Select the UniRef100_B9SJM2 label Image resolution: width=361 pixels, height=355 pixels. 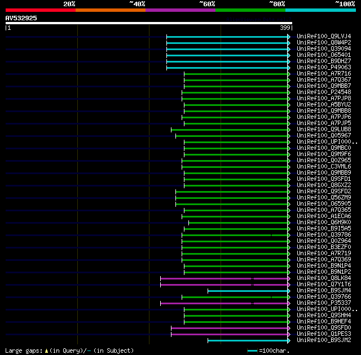click(x=324, y=340)
